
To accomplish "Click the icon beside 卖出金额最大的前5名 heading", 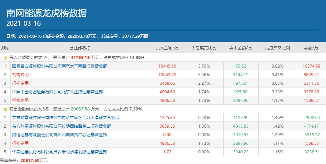I will [5, 109].
